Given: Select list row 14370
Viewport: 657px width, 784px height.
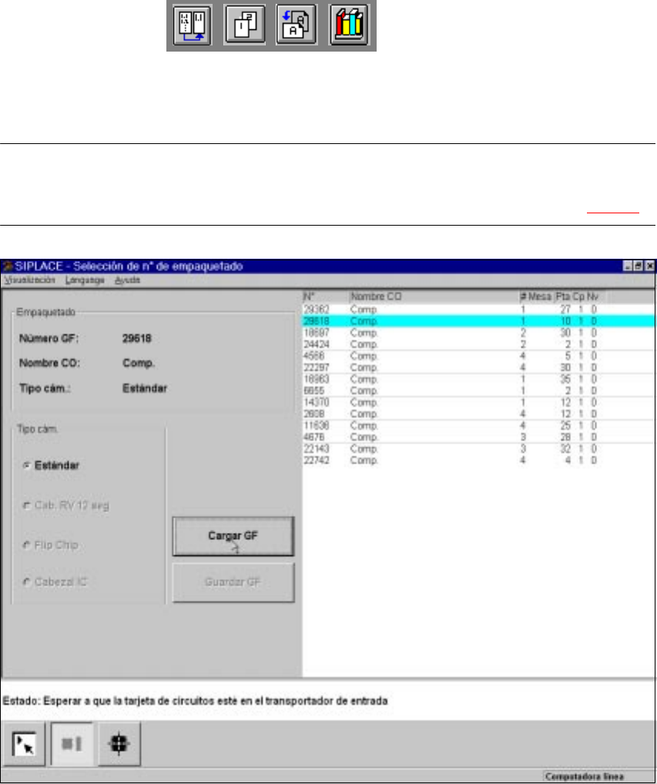Looking at the screenshot, I should (x=478, y=403).
